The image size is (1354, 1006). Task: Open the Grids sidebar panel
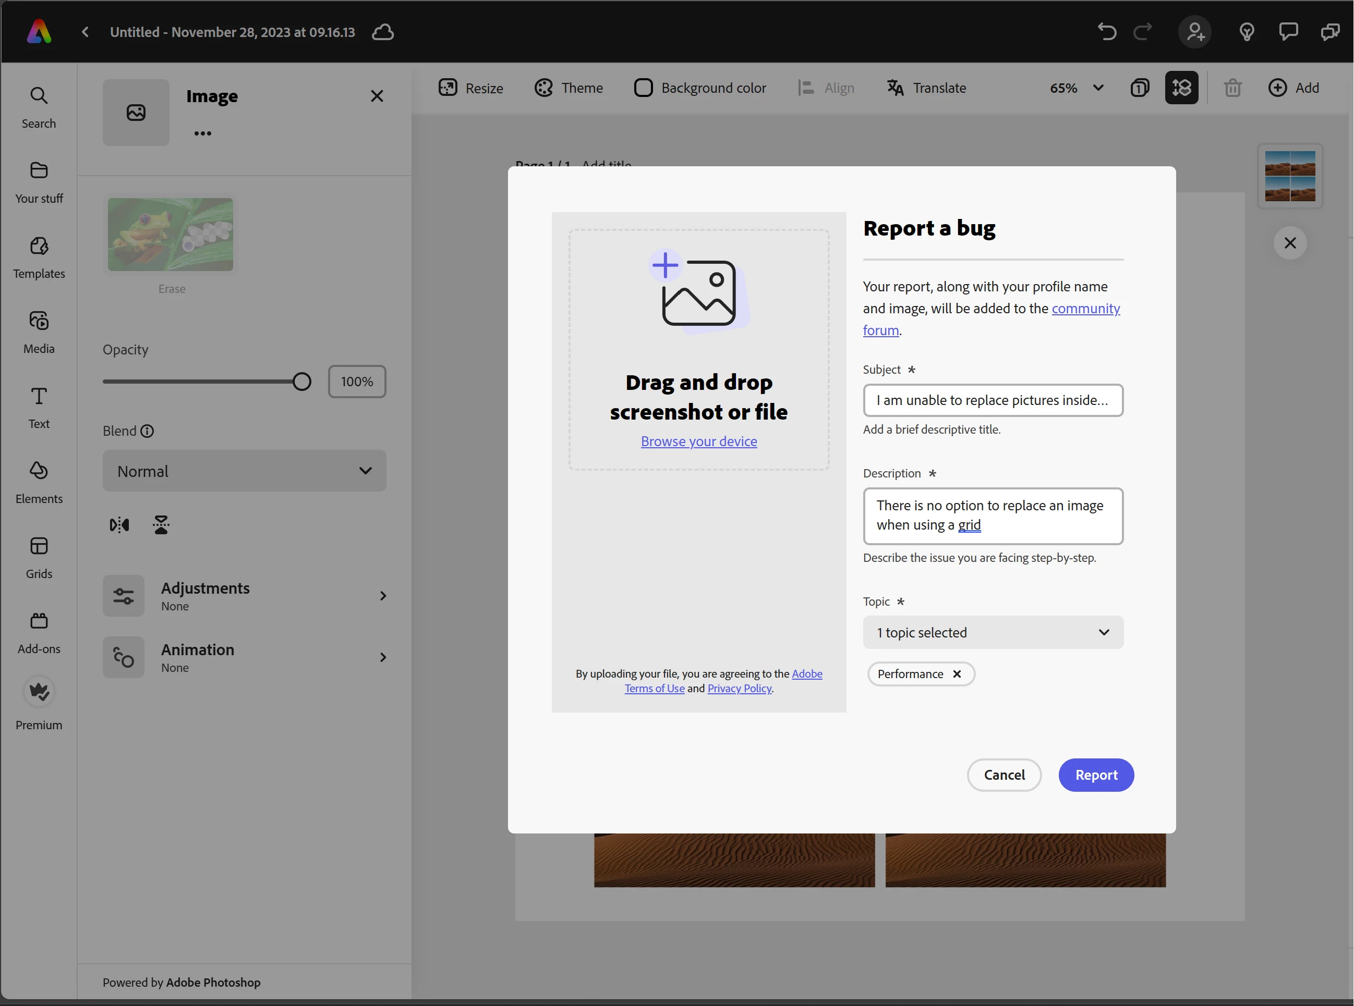tap(39, 557)
